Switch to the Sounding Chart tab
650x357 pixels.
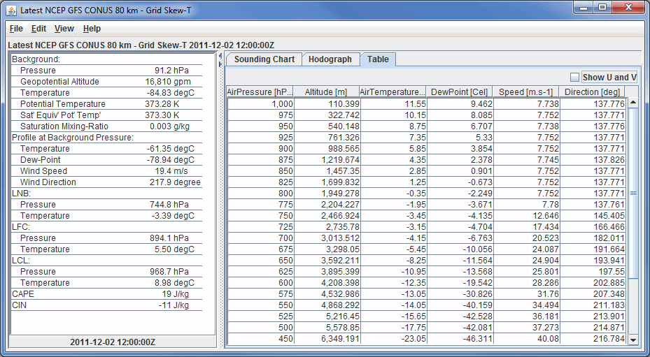tap(264, 59)
